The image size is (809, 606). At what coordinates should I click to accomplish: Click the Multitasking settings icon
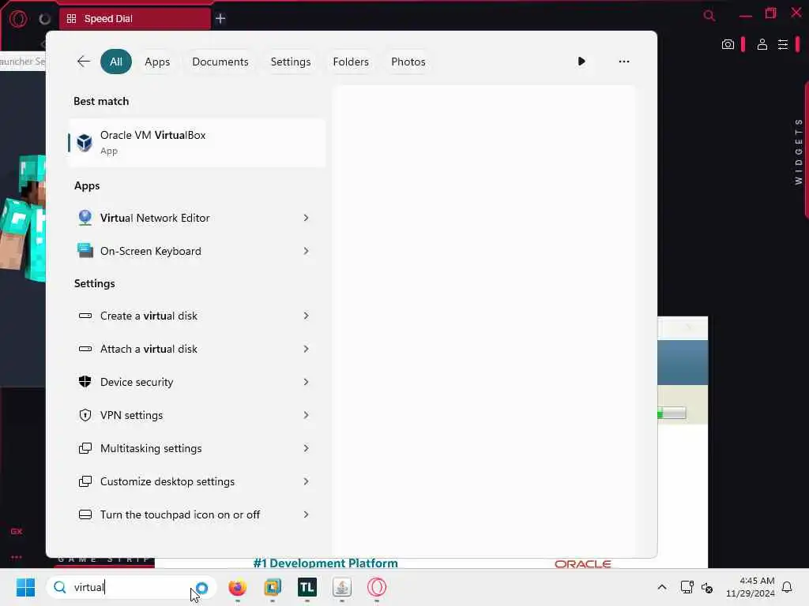[x=85, y=448]
